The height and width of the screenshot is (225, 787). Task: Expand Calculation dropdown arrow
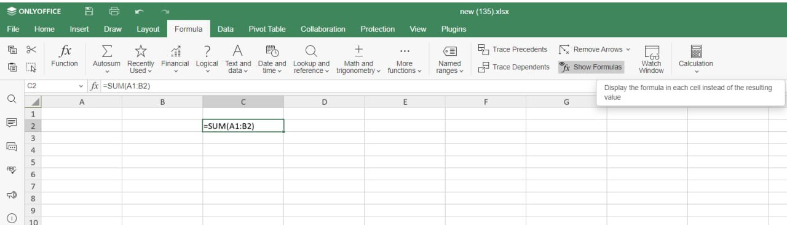pyautogui.click(x=696, y=71)
